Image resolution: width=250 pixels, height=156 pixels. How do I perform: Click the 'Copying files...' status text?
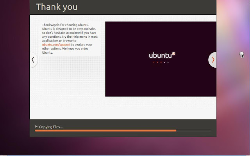tap(51, 127)
